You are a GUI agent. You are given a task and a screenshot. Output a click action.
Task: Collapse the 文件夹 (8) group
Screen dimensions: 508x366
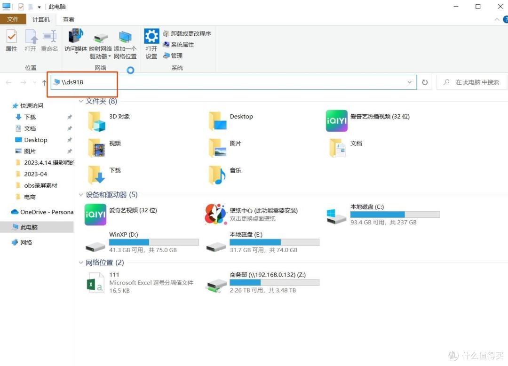click(x=81, y=101)
